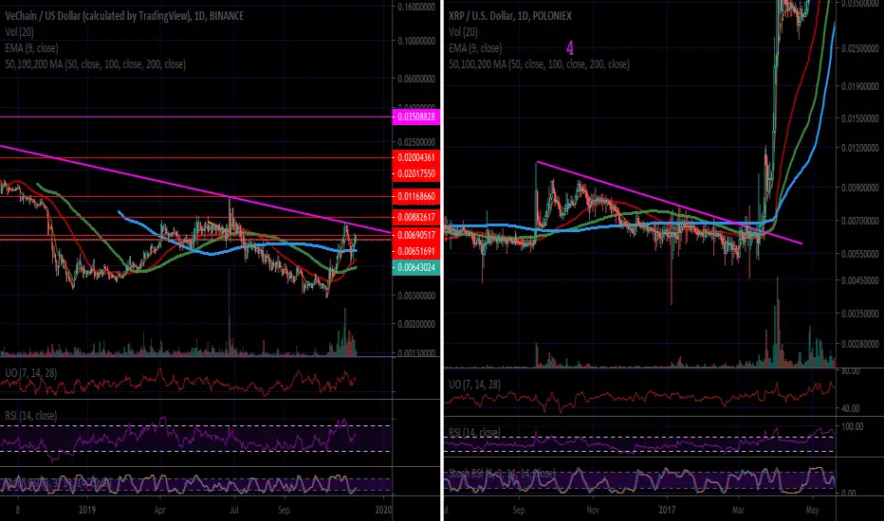Click the red 0.01168660 price label
Image resolution: width=884 pixels, height=521 pixels.
tap(416, 197)
